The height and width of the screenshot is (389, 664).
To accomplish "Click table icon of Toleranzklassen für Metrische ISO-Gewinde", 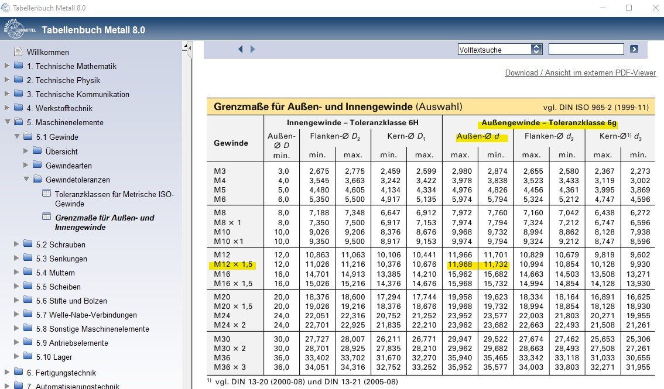I will 47,193.
